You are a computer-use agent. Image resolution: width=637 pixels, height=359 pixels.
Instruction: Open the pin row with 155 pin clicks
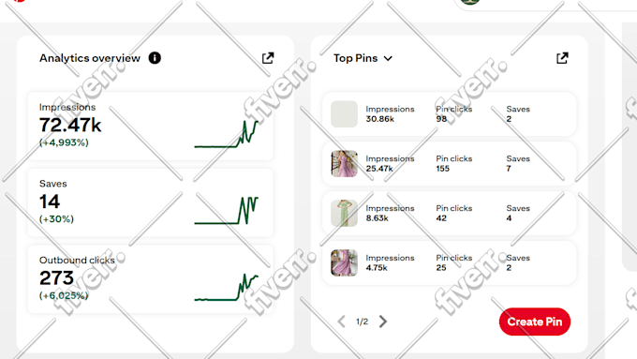450,164
